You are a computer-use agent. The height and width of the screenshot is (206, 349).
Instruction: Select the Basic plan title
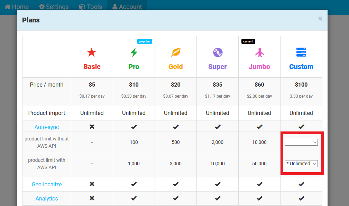tap(92, 67)
